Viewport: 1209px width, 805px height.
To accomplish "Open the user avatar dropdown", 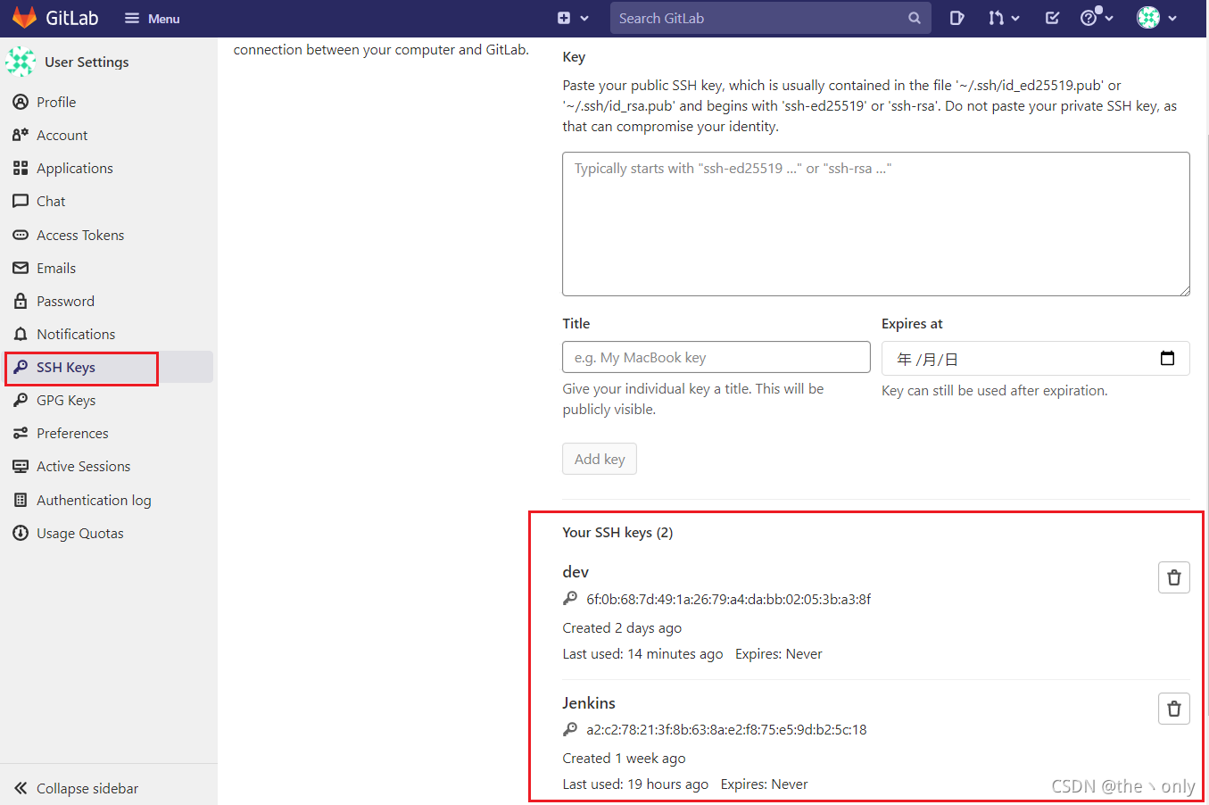I will click(1157, 18).
